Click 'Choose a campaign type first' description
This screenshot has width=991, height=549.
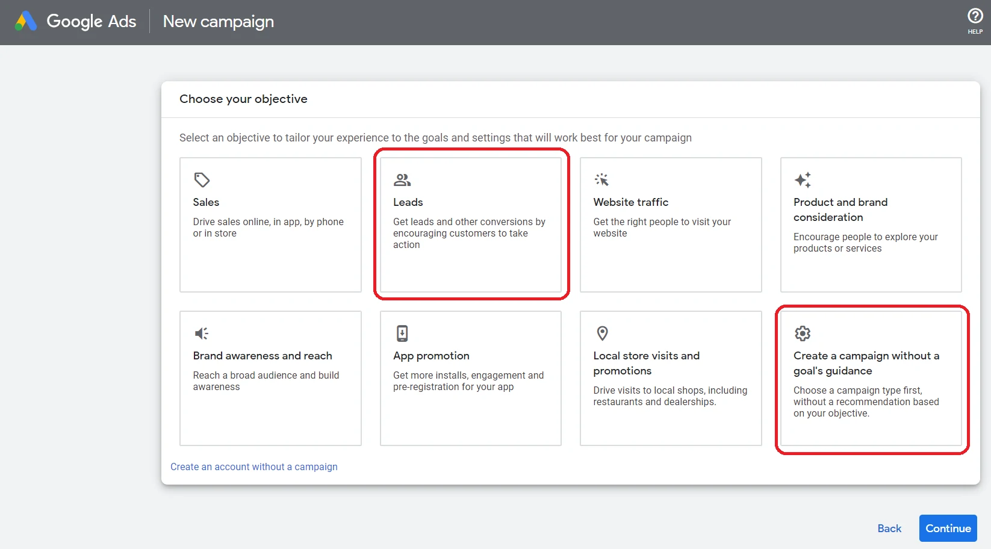pos(866,402)
